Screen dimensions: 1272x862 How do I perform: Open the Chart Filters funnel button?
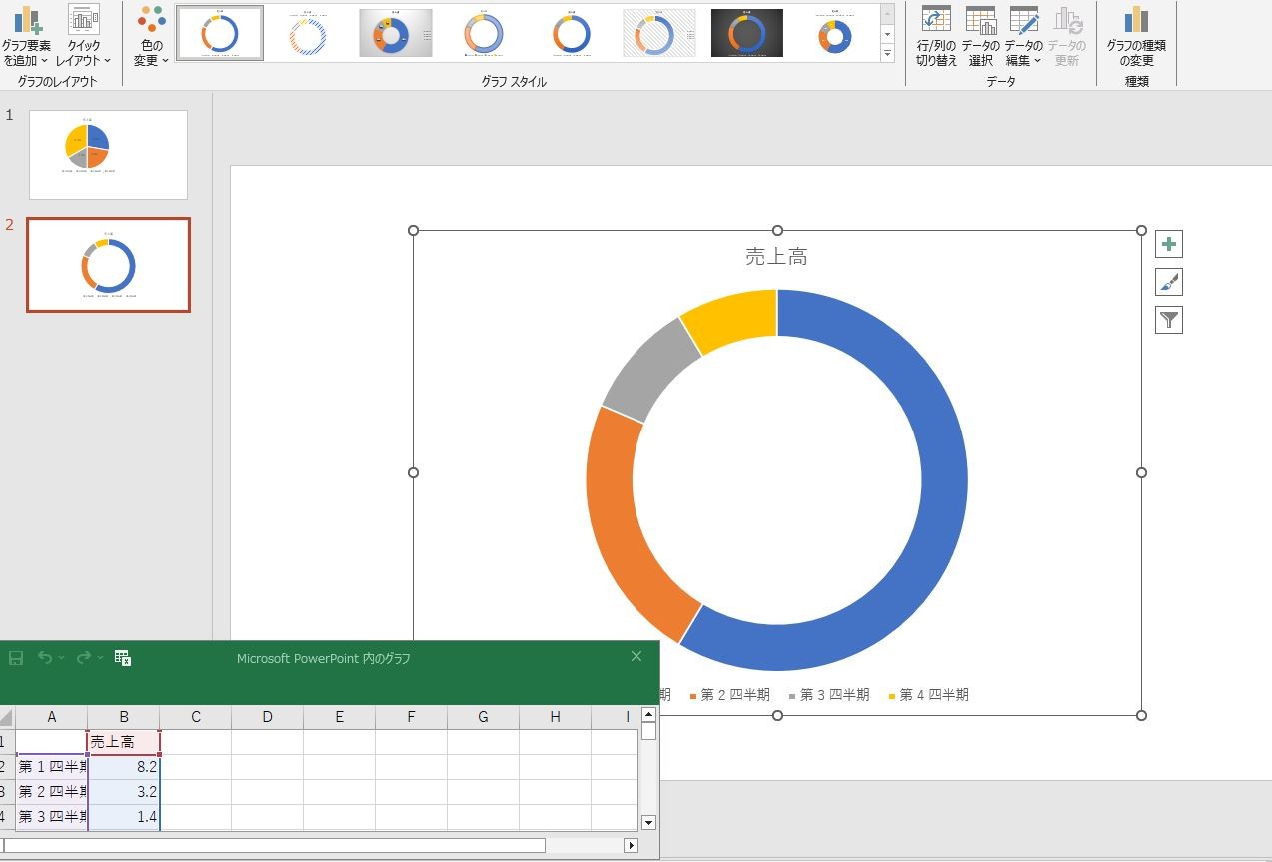click(x=1169, y=320)
